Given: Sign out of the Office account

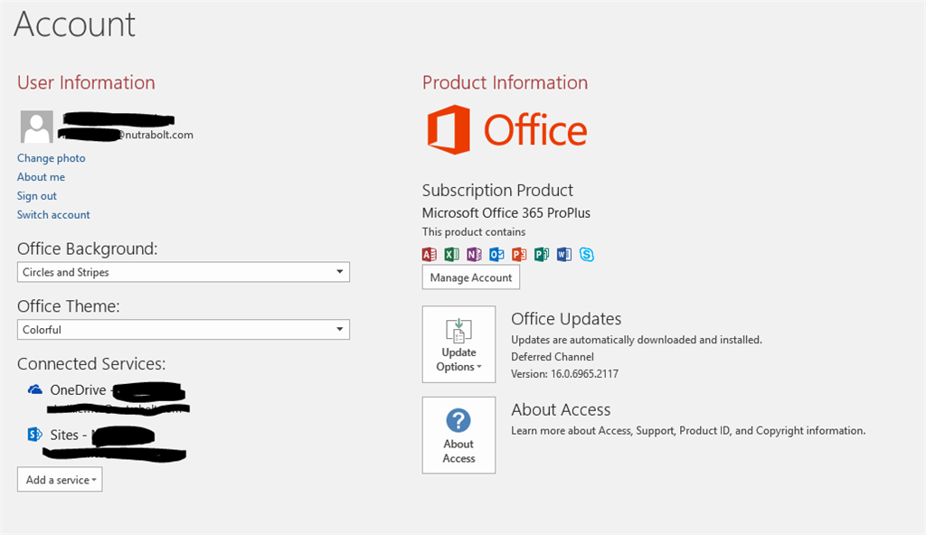Looking at the screenshot, I should 36,196.
